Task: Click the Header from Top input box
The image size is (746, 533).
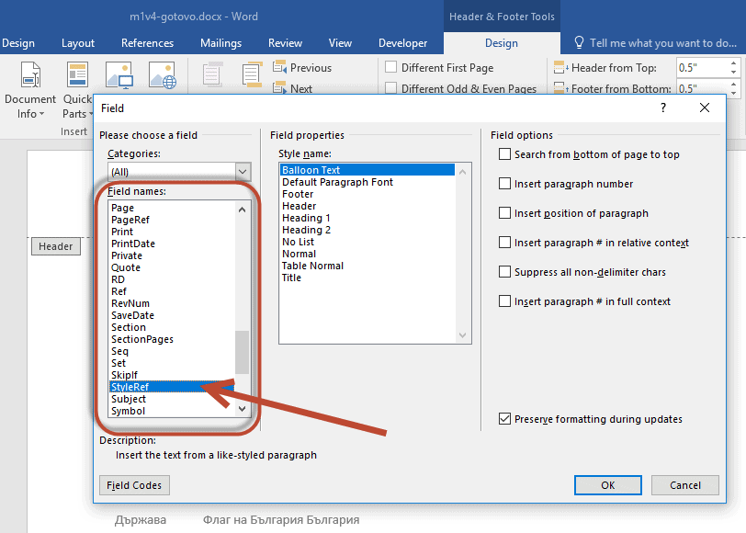Action: click(702, 68)
